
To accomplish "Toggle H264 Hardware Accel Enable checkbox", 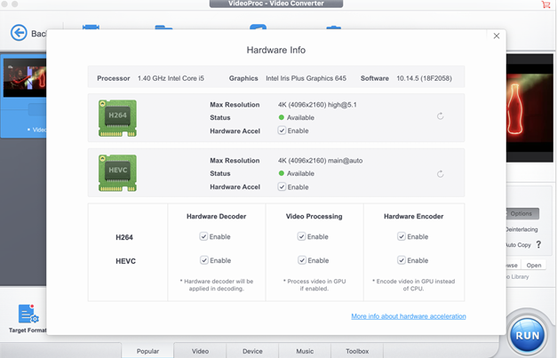I will coord(282,131).
